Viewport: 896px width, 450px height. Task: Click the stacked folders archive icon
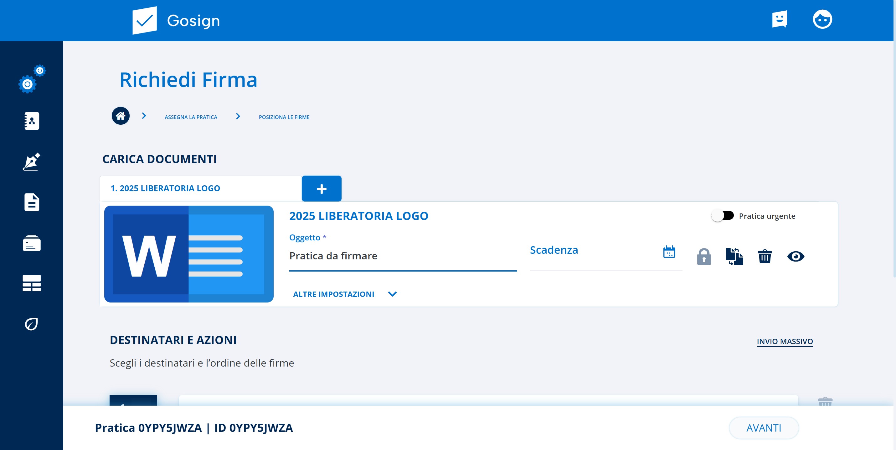[32, 243]
